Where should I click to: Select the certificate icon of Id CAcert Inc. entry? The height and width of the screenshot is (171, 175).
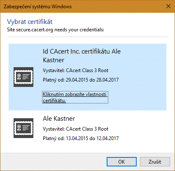pos(23,77)
